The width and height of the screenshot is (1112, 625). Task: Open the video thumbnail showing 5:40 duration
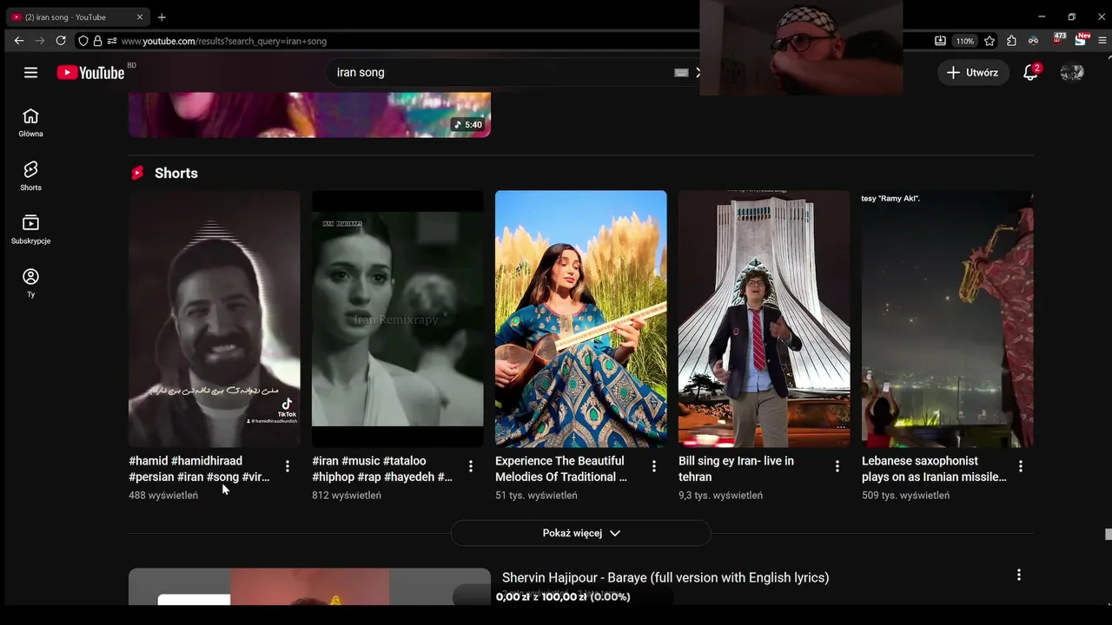coord(309,115)
